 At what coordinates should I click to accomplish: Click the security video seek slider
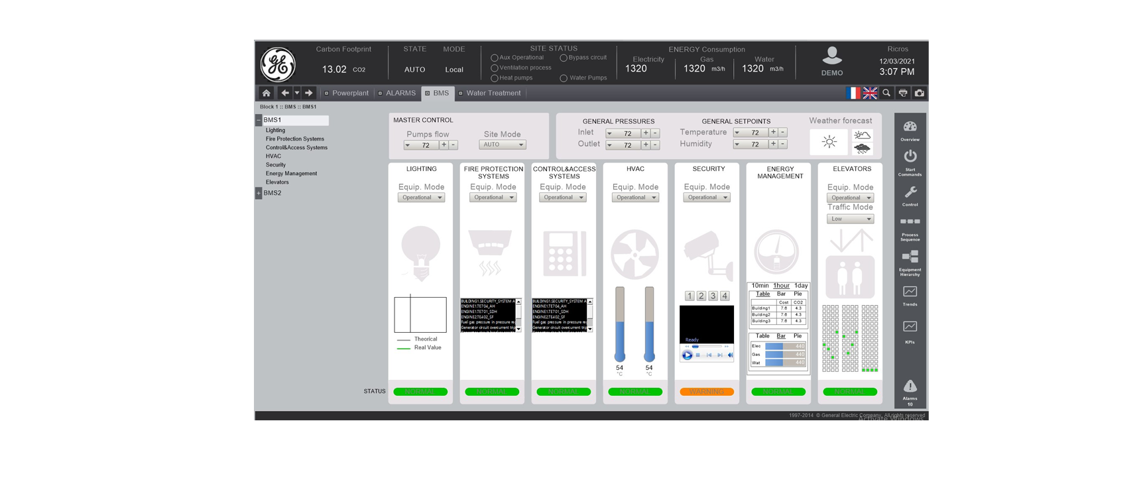pyautogui.click(x=707, y=347)
